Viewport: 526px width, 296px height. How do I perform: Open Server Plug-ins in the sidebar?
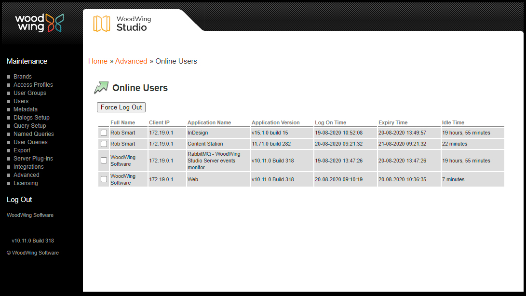pyautogui.click(x=33, y=159)
